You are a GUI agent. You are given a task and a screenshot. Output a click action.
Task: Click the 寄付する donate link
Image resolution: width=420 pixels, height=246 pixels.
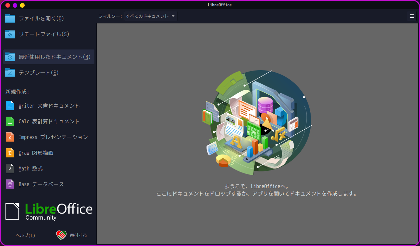coord(71,235)
